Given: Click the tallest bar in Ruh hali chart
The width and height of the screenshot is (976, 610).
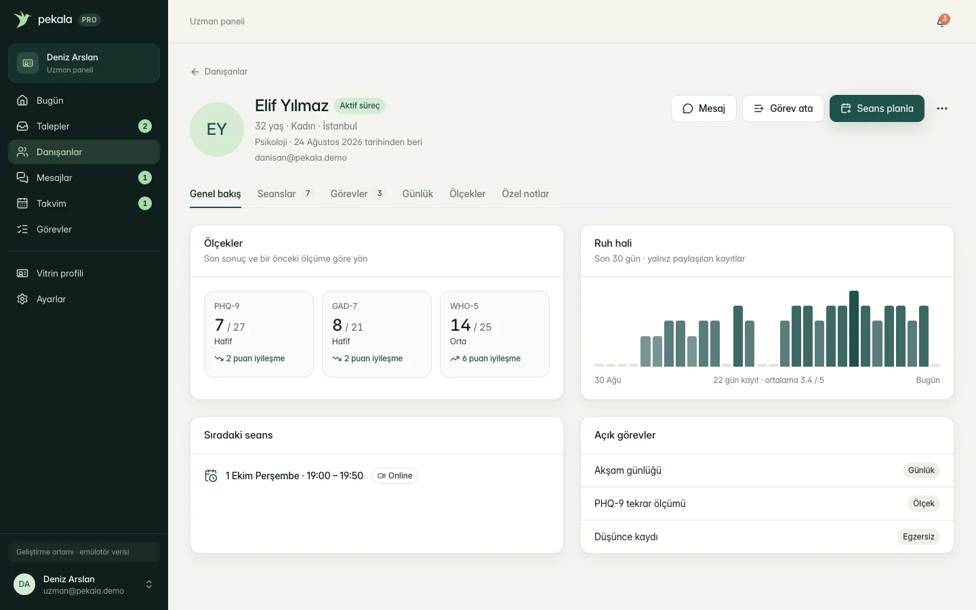Looking at the screenshot, I should click(x=854, y=329).
